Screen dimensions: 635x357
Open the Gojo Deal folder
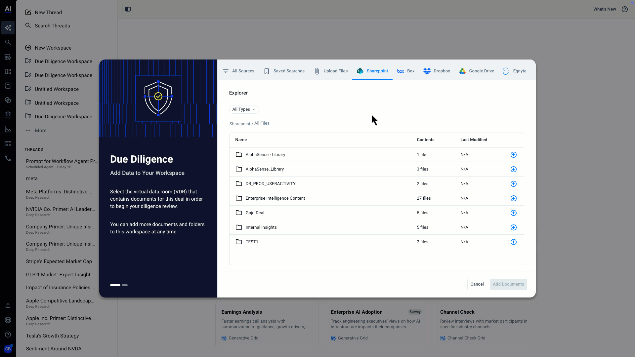[255, 213]
